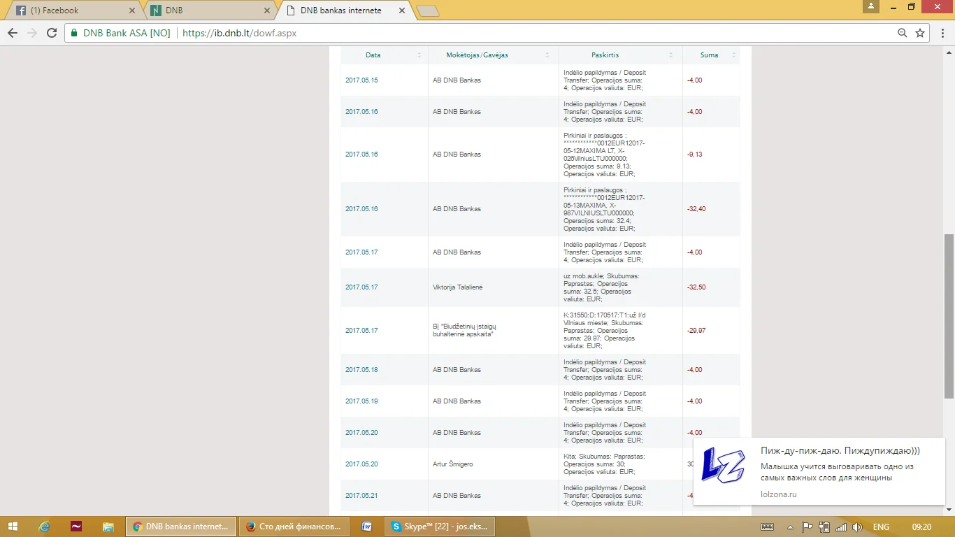
Task: Open the zoom magnifier in the address bar
Action: [x=903, y=33]
